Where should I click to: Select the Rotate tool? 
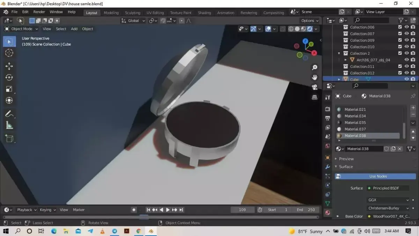click(x=9, y=77)
